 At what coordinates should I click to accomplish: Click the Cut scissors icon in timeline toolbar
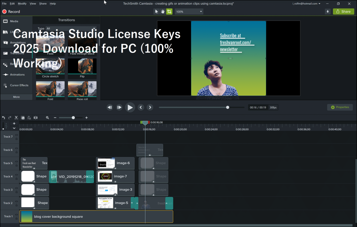16,117
